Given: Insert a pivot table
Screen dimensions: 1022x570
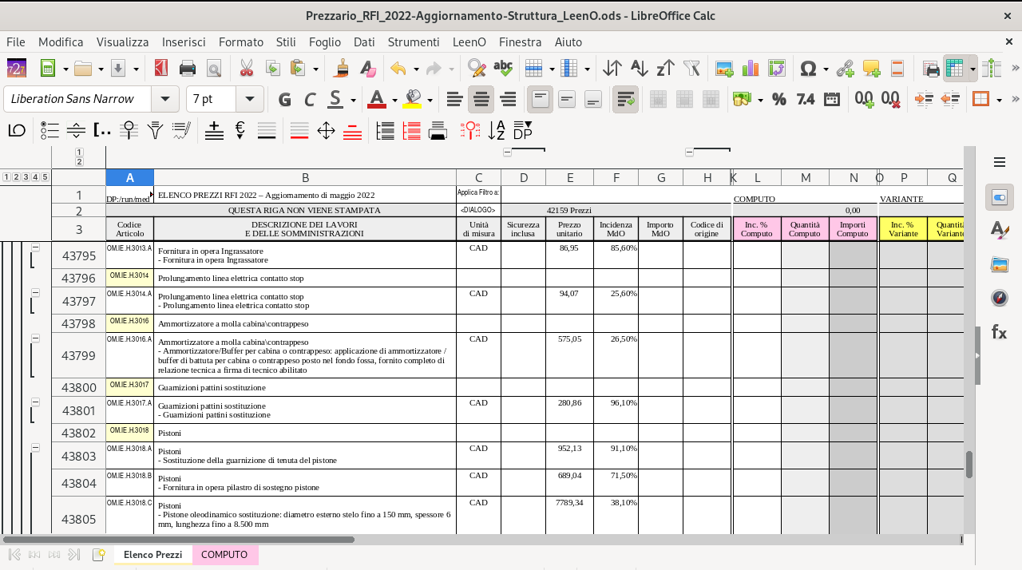Looking at the screenshot, I should (x=777, y=69).
